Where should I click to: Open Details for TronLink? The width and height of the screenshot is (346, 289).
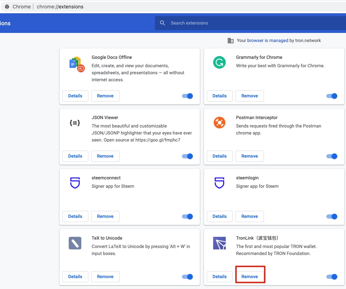pyautogui.click(x=219, y=277)
